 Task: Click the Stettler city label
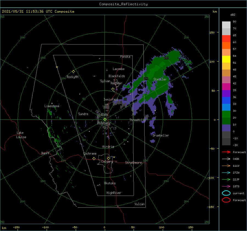click(x=160, y=79)
